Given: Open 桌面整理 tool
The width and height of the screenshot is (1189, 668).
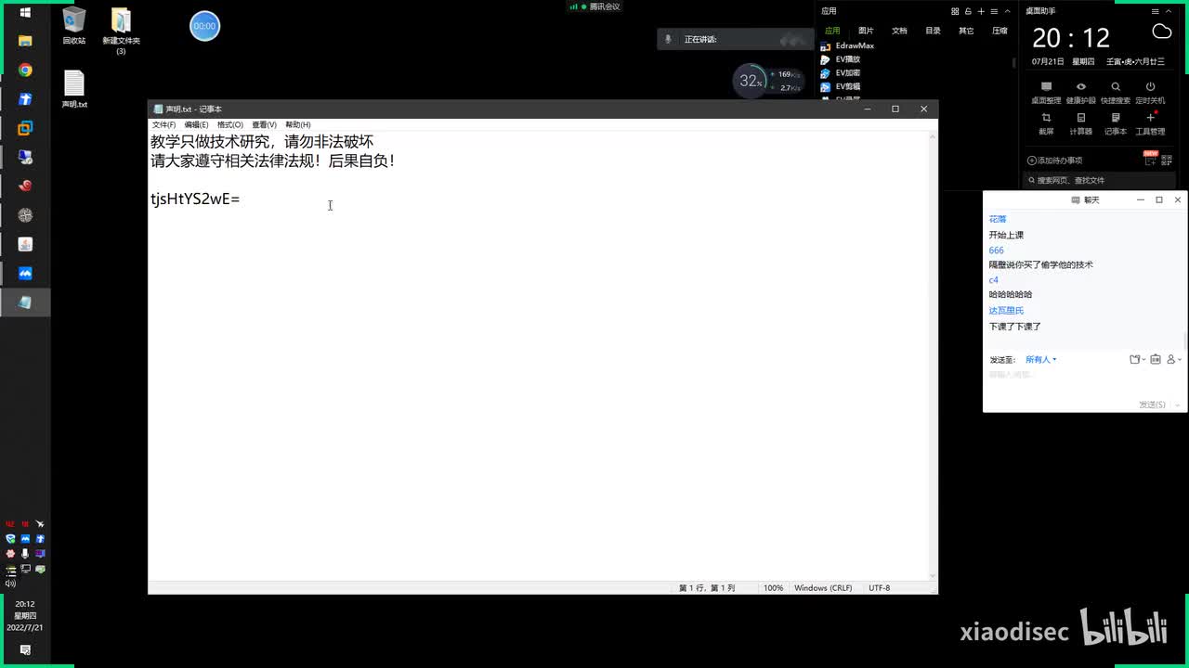Looking at the screenshot, I should (1046, 92).
